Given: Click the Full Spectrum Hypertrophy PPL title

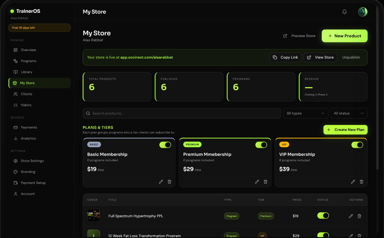Looking at the screenshot, I should point(136,216).
